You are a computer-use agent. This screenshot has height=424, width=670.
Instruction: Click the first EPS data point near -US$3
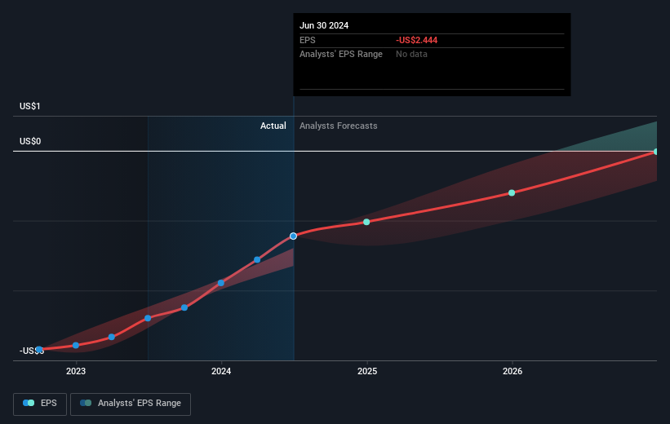point(39,350)
